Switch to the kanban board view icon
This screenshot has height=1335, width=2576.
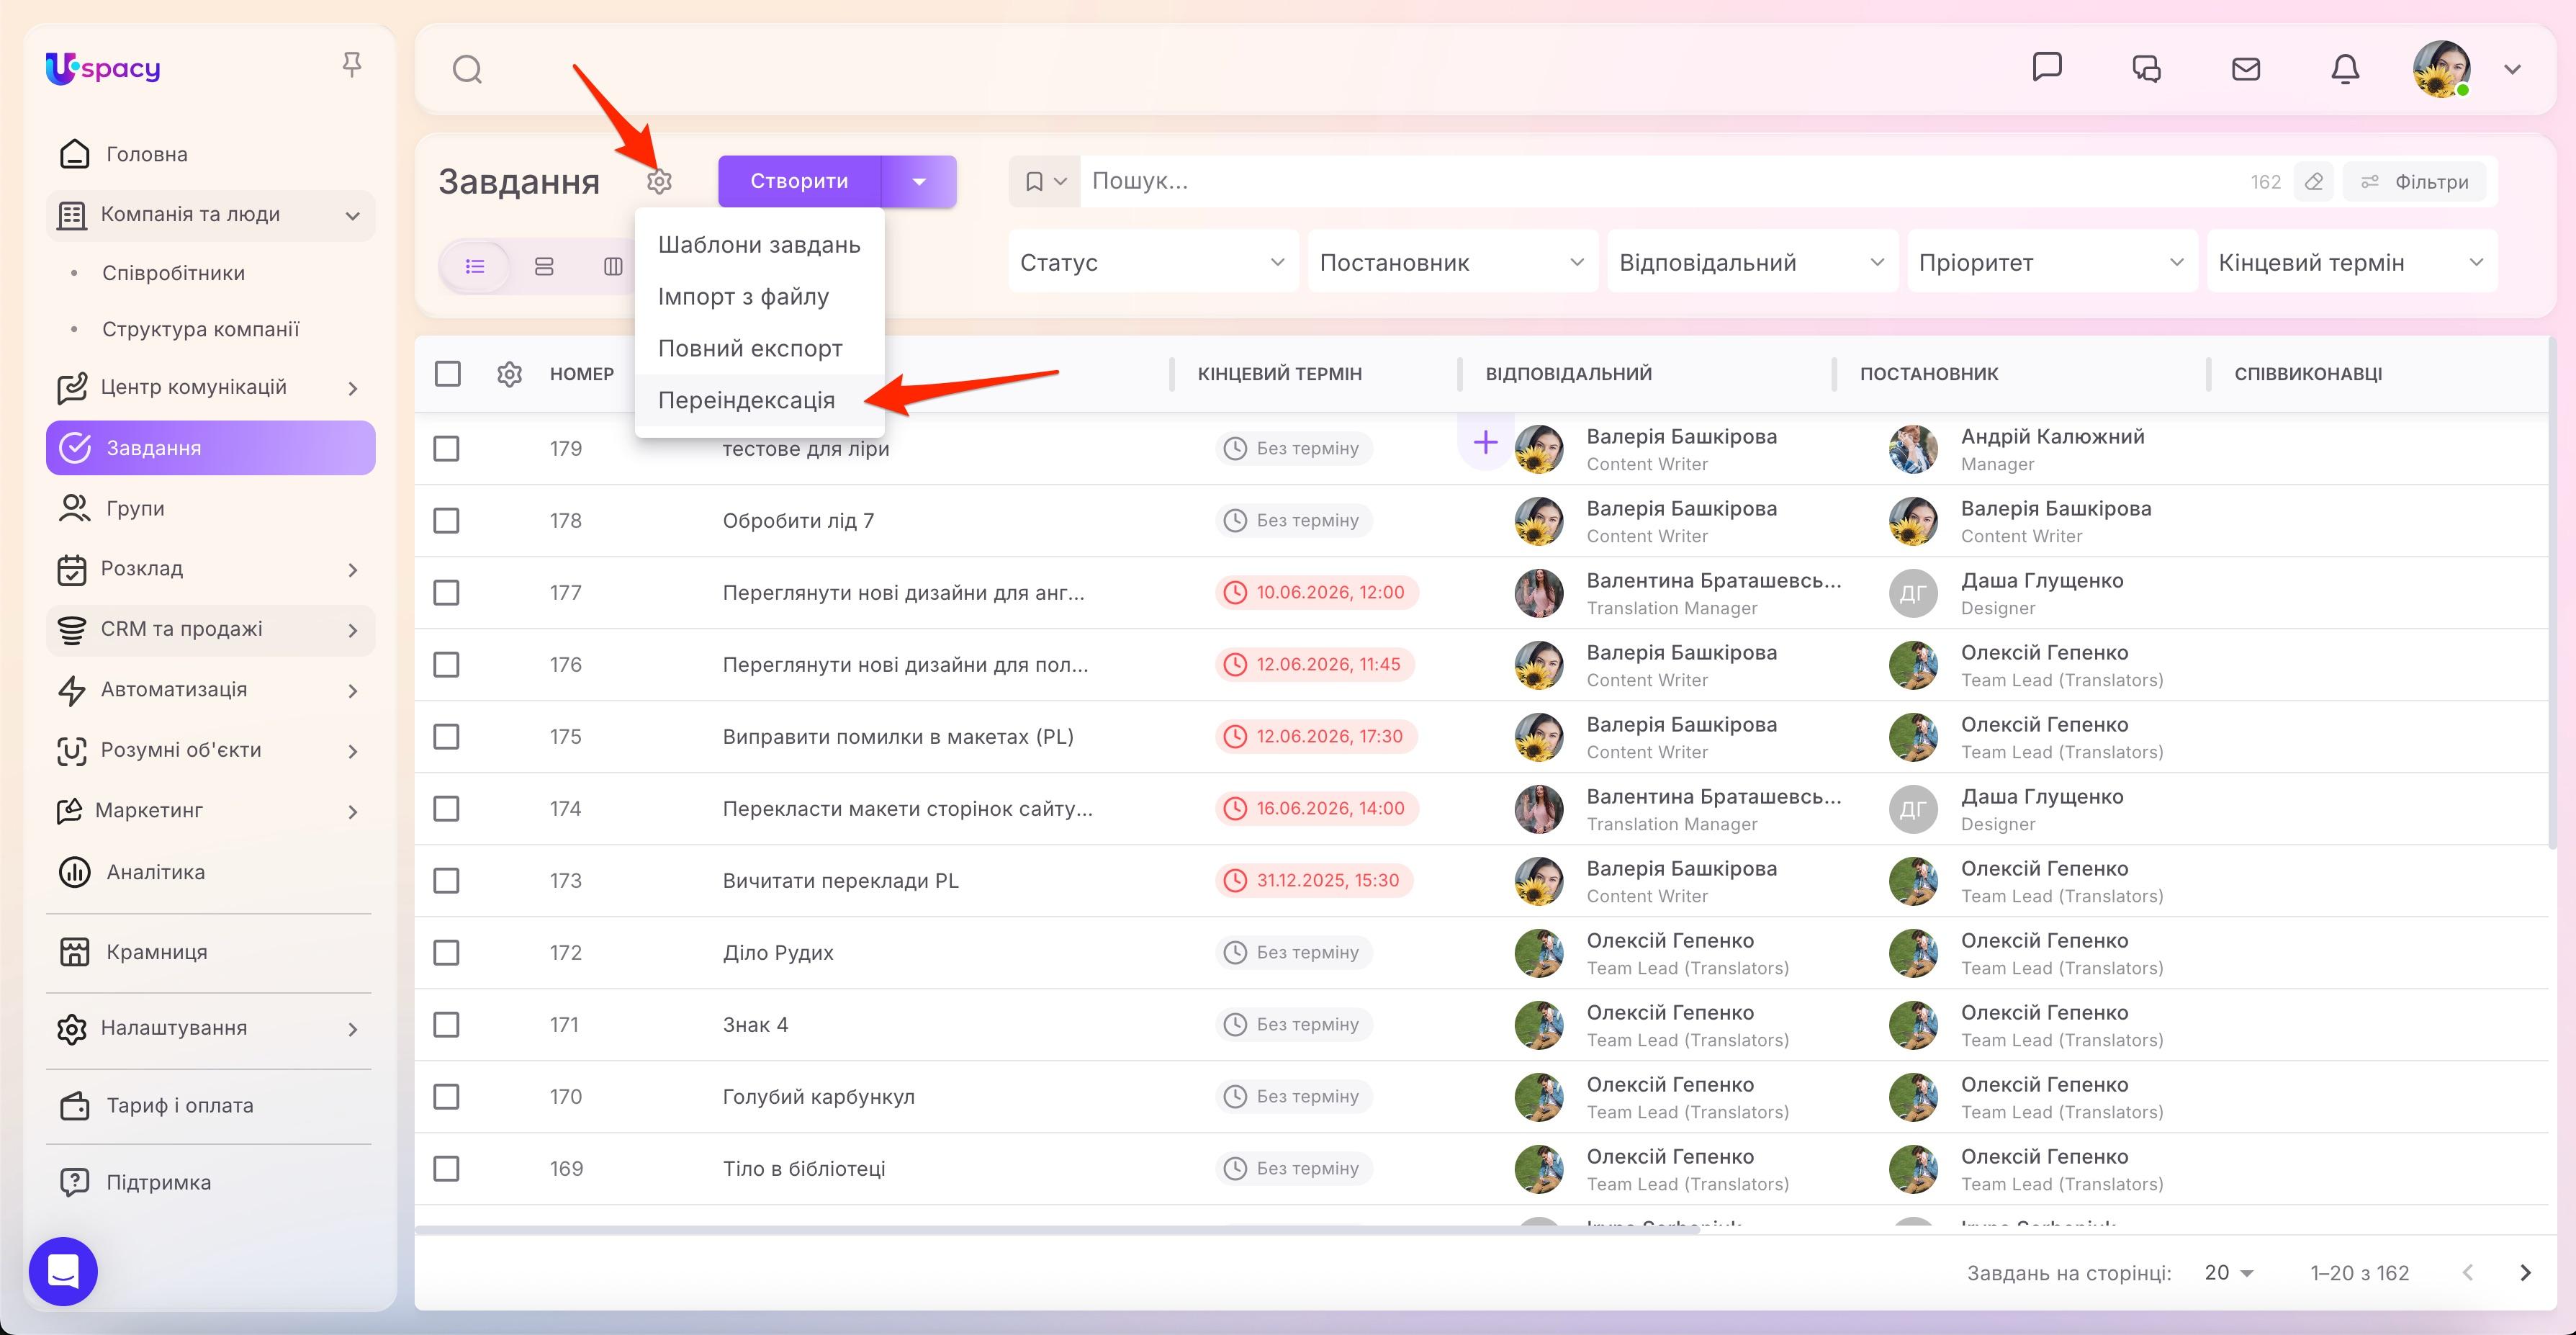(x=613, y=266)
